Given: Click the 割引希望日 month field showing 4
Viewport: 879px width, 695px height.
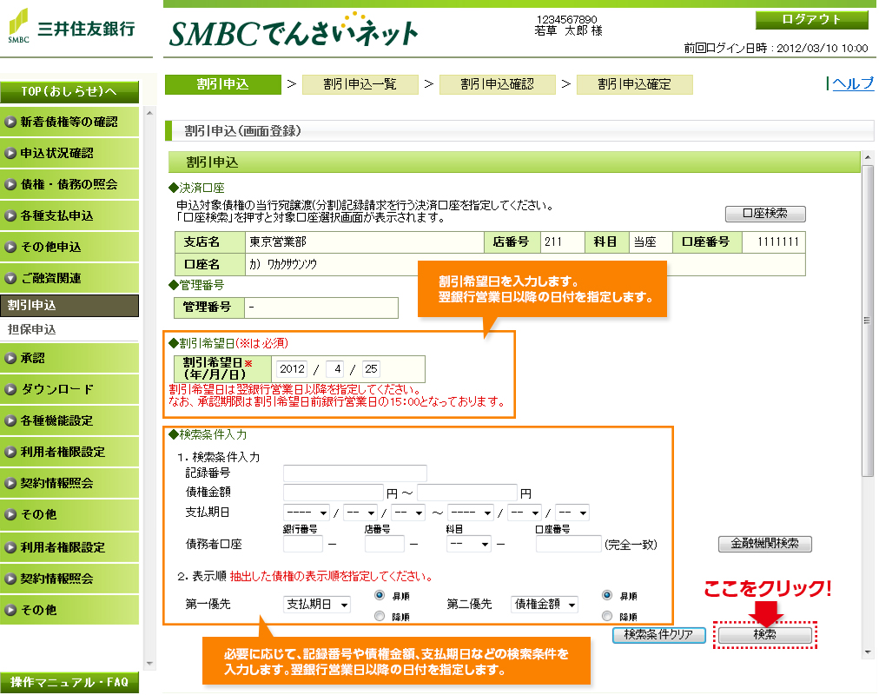Looking at the screenshot, I should click(x=335, y=369).
